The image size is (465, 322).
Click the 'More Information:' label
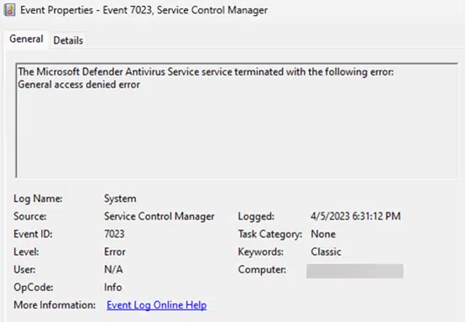click(55, 305)
